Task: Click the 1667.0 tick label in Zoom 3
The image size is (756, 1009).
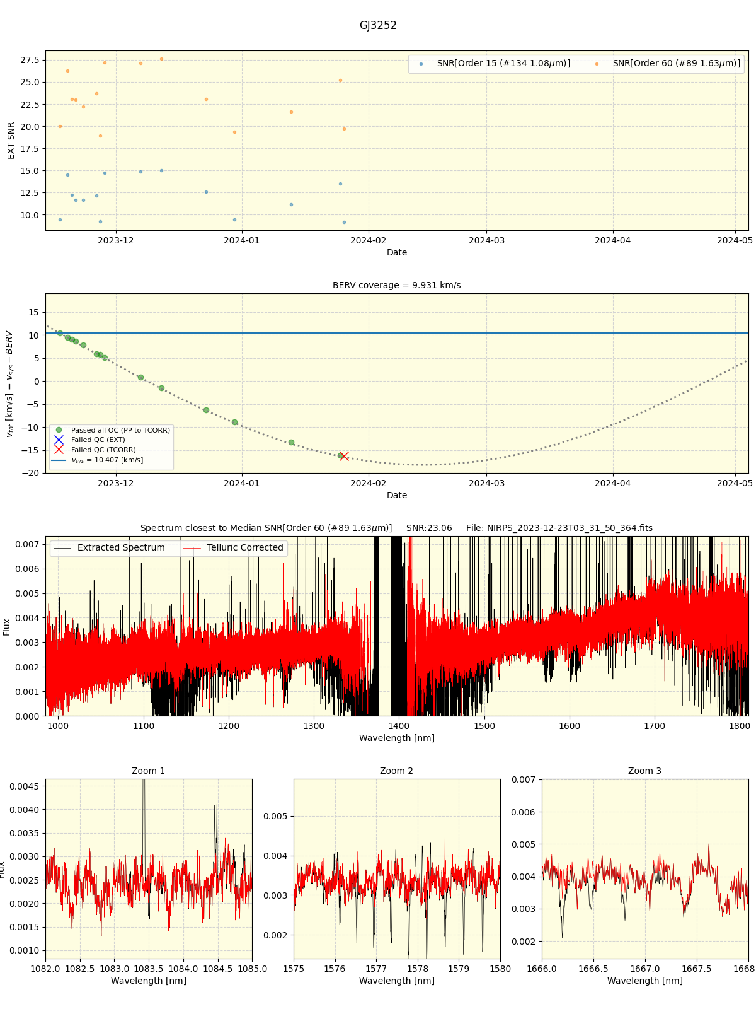Action: pos(645,968)
